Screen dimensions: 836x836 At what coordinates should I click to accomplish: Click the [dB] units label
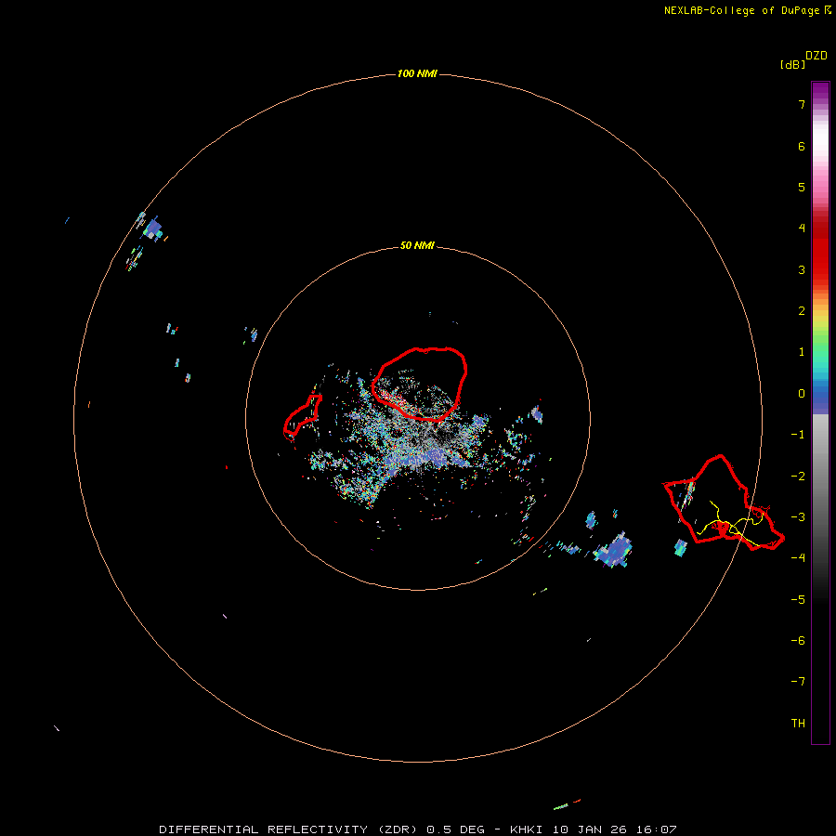[792, 65]
